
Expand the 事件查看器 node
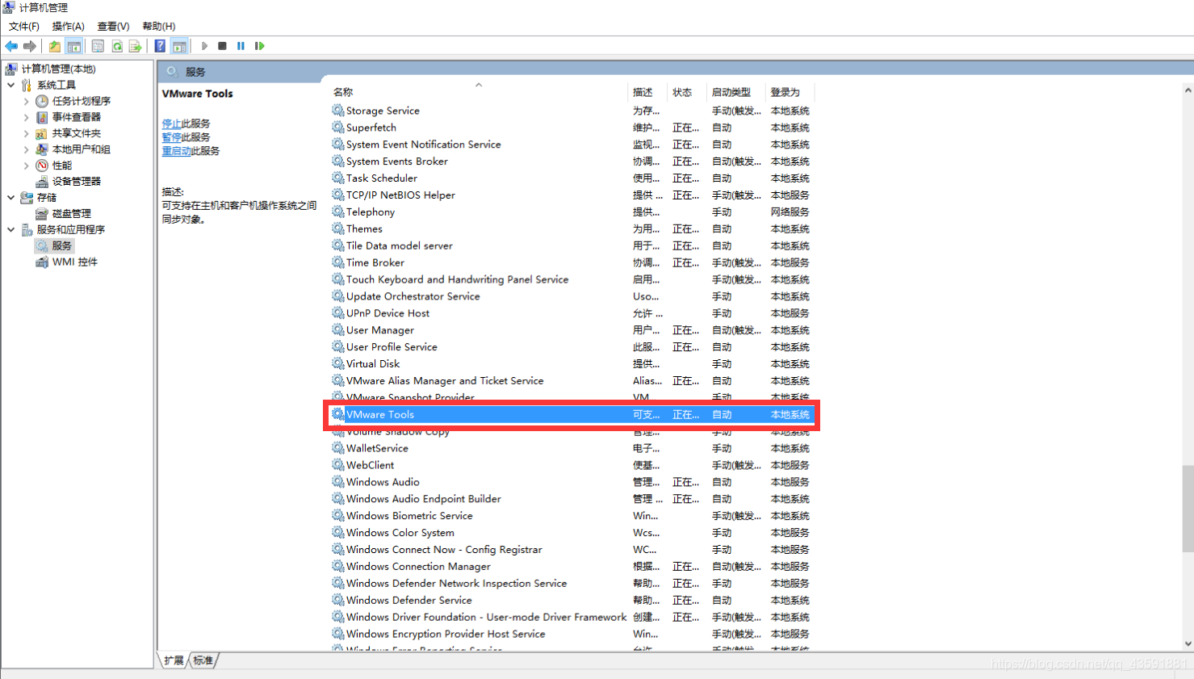point(26,117)
